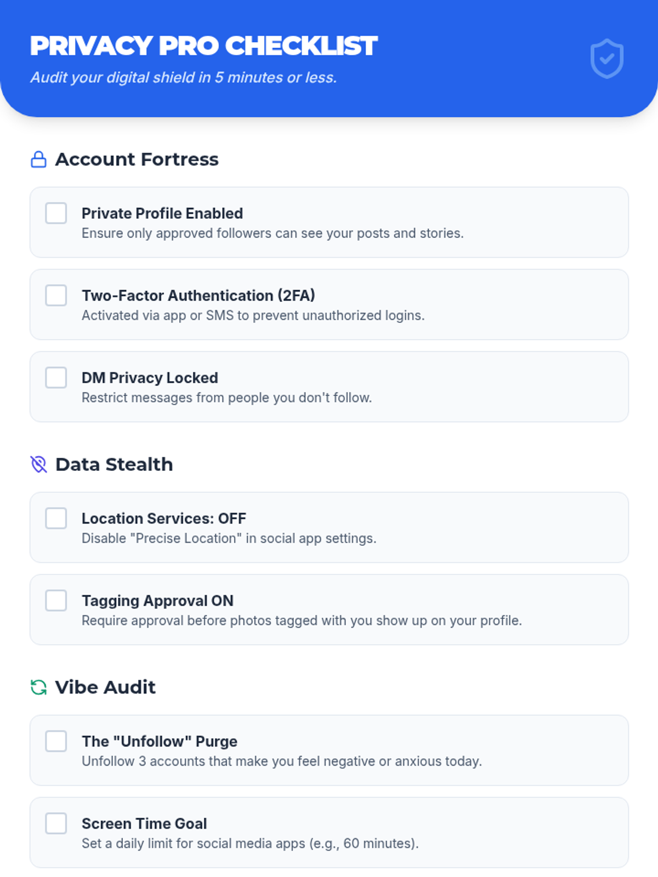Click the Account Fortress section heading
Image resolution: width=658 pixels, height=877 pixels.
137,160
